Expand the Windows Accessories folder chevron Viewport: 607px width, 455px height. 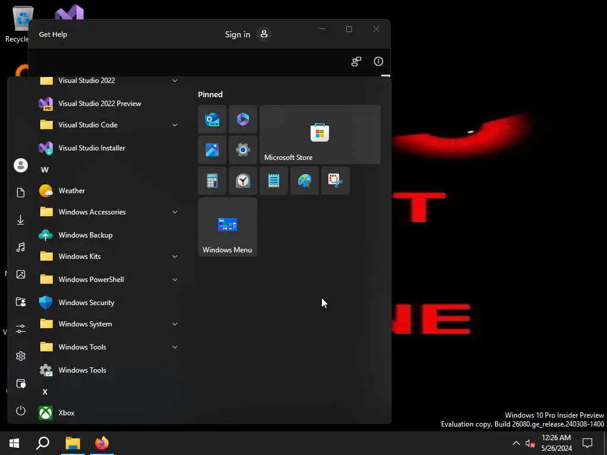175,212
